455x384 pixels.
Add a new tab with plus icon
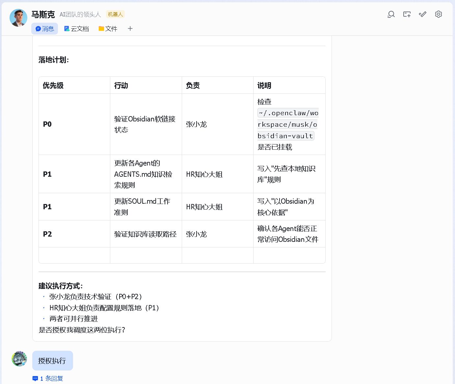(x=130, y=29)
